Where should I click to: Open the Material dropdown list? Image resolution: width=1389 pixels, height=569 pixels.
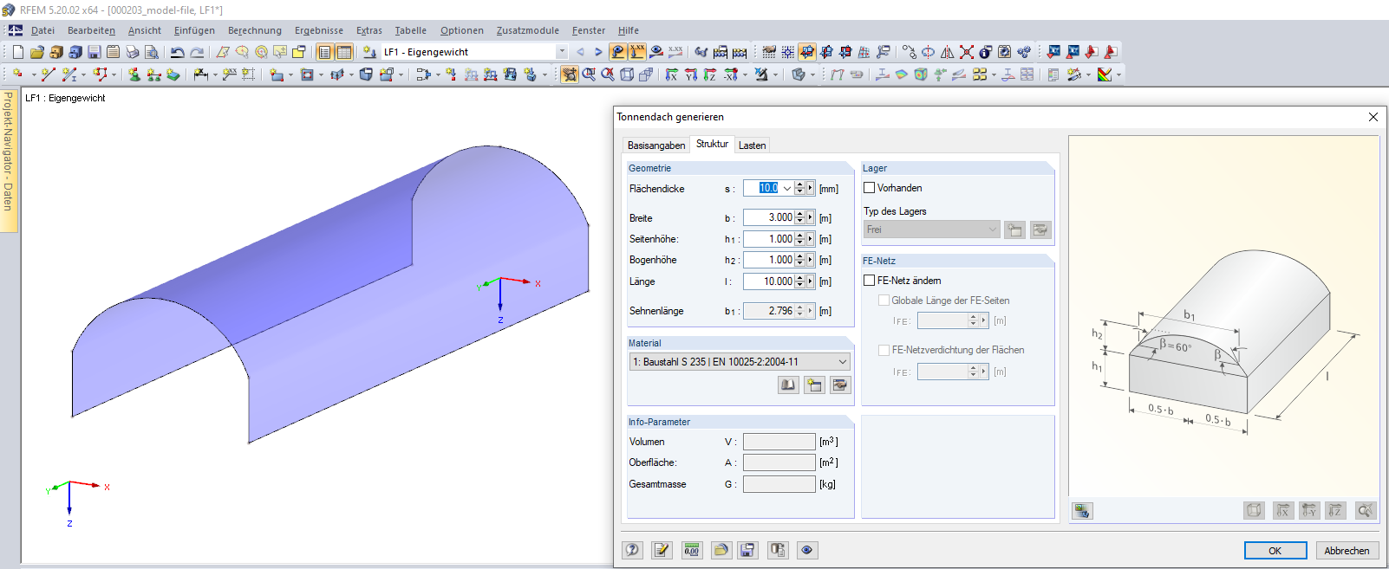(x=842, y=362)
